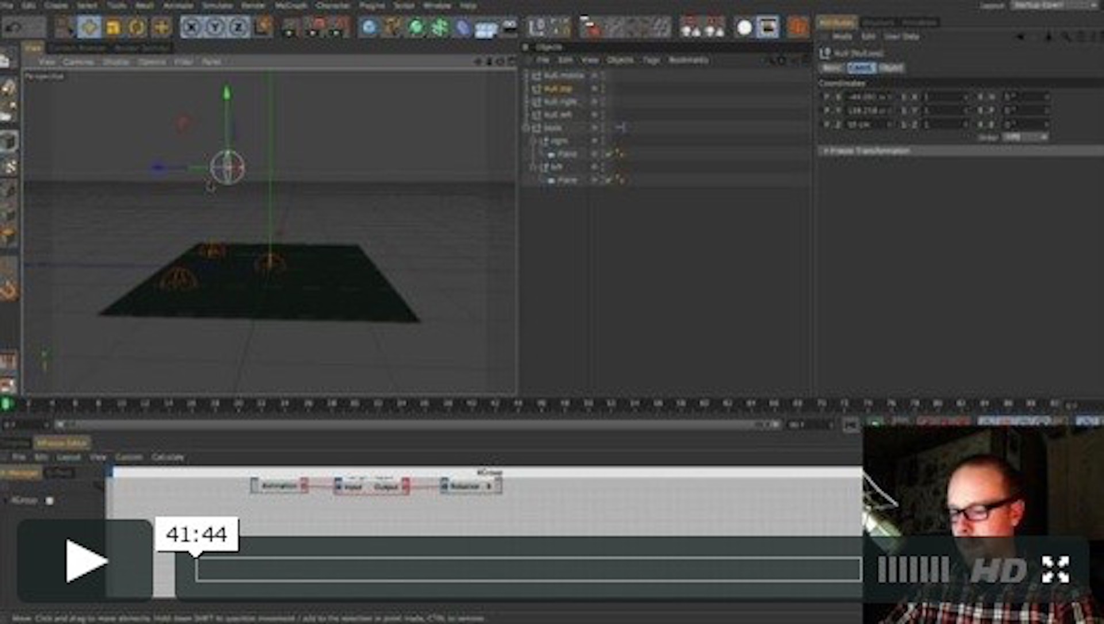Collapse the 'left' null in object tree
This screenshot has height=624, width=1104.
click(532, 167)
